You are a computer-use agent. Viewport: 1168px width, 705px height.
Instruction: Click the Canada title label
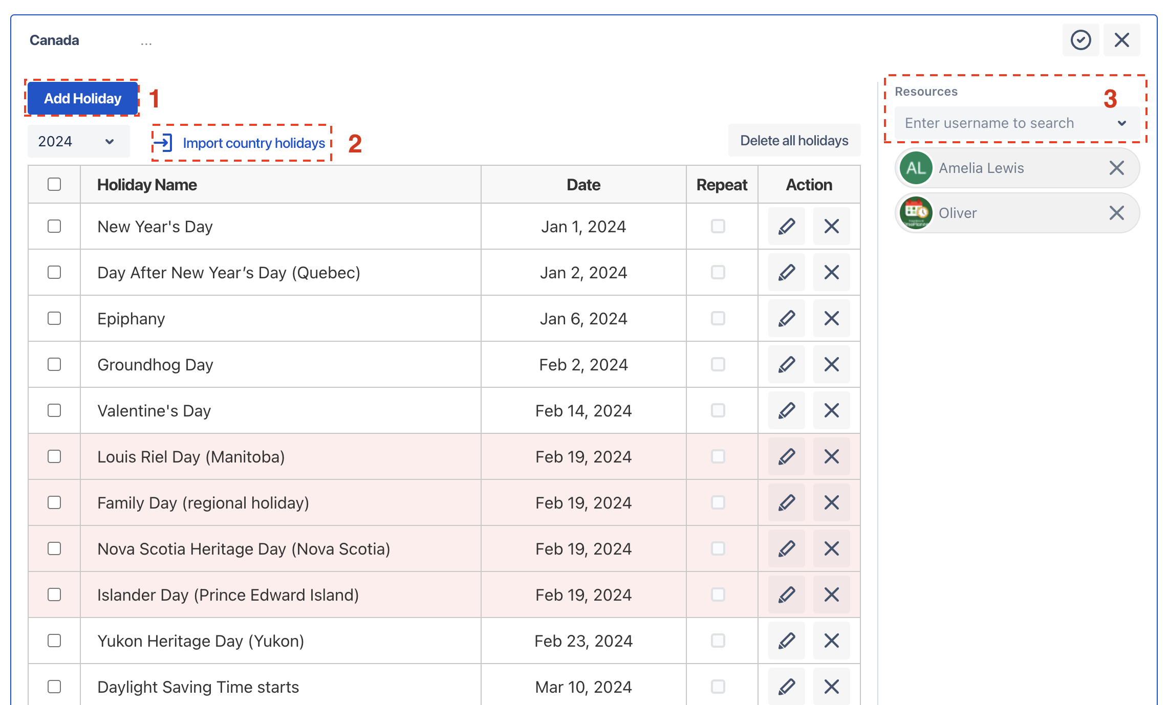tap(54, 40)
